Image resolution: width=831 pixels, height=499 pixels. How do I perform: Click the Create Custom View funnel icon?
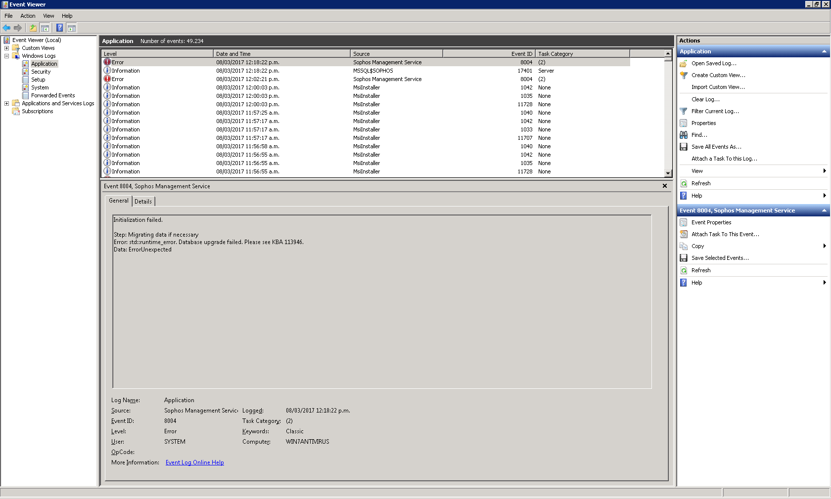(684, 75)
